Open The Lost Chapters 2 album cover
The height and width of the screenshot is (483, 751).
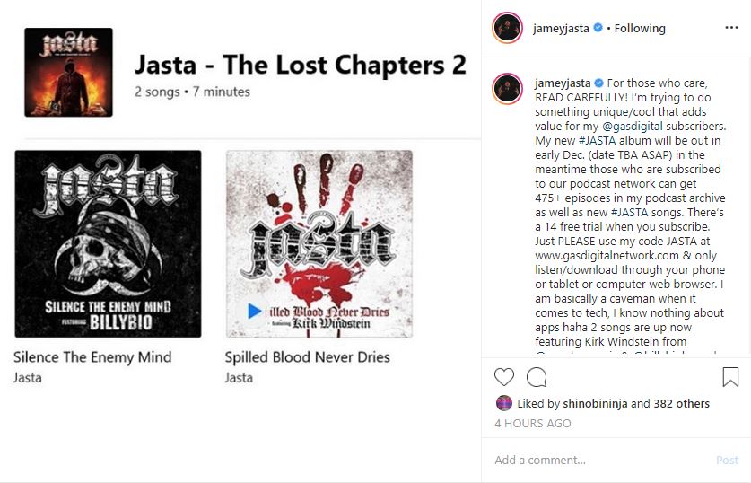coord(68,73)
